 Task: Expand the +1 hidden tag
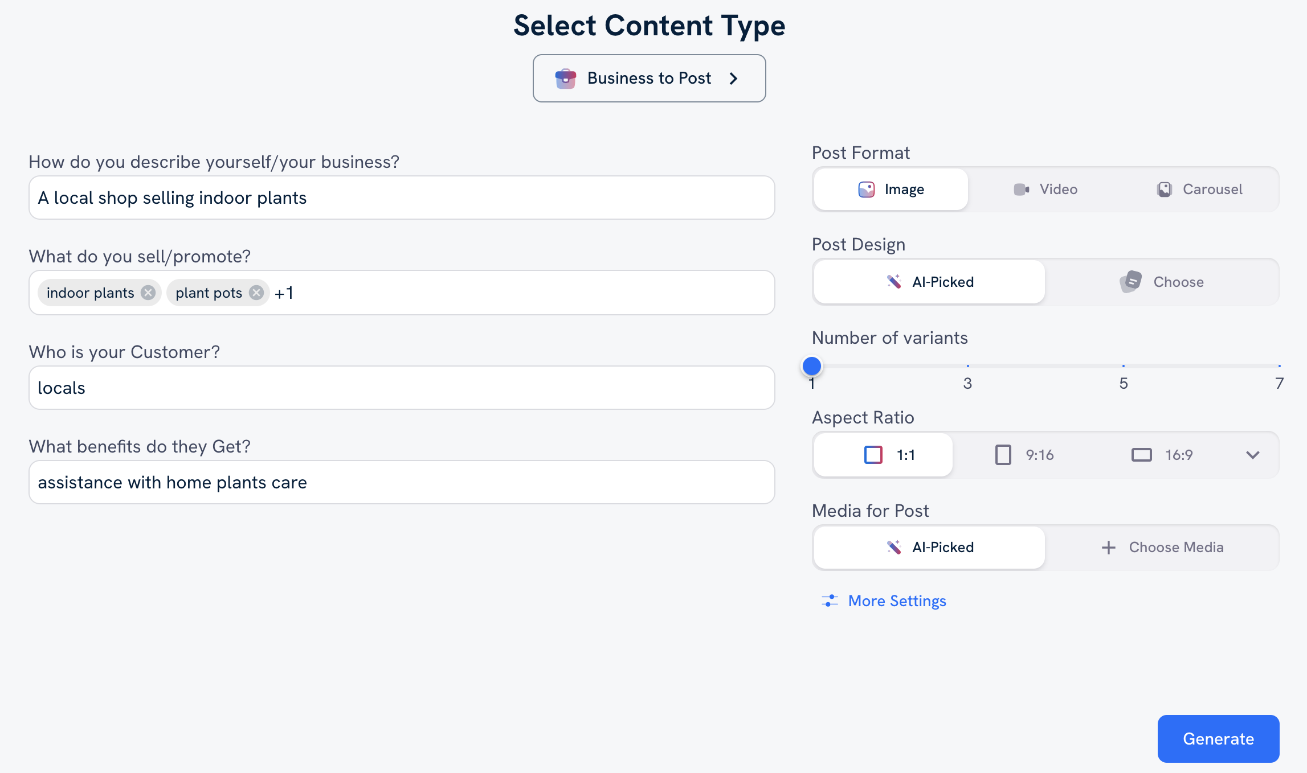[x=283, y=292]
